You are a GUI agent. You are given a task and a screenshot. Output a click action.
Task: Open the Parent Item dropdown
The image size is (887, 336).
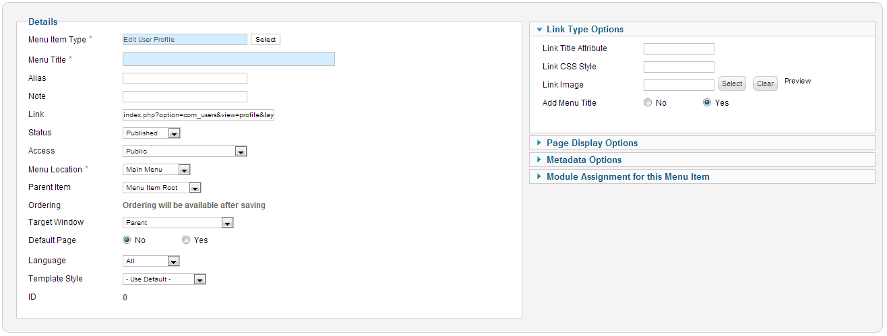tap(162, 188)
